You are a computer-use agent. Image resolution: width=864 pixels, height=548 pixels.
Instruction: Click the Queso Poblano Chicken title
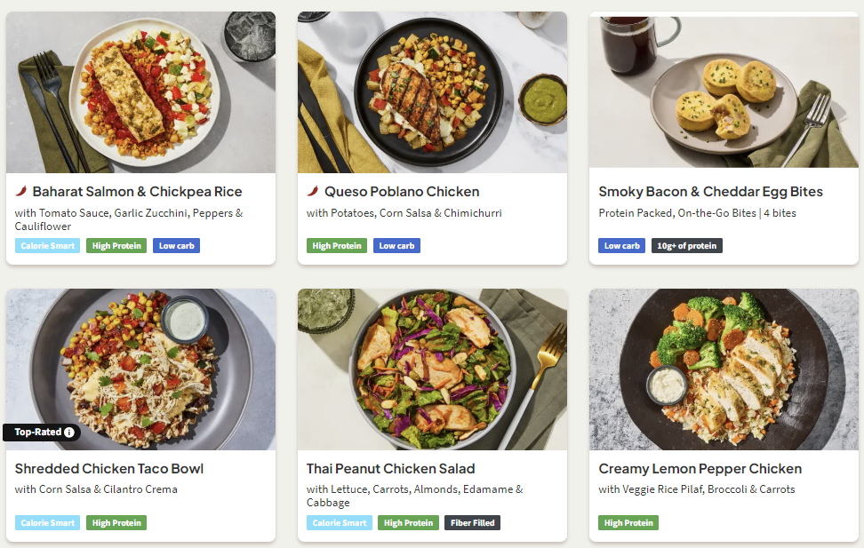[402, 192]
